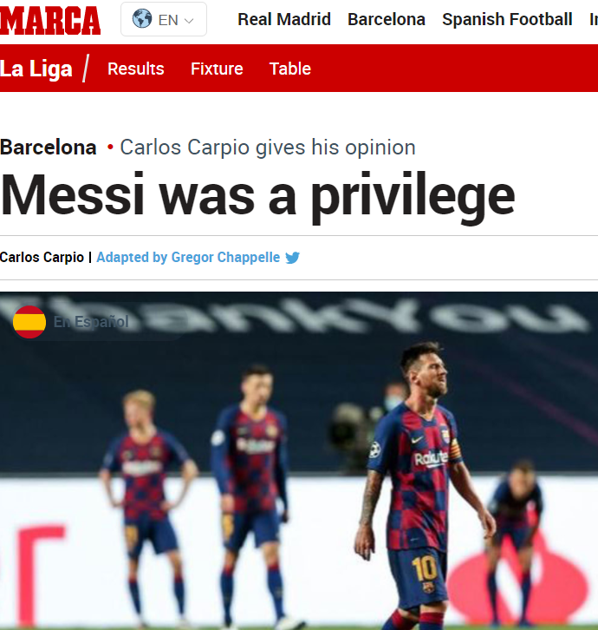Select the Table tab

290,69
